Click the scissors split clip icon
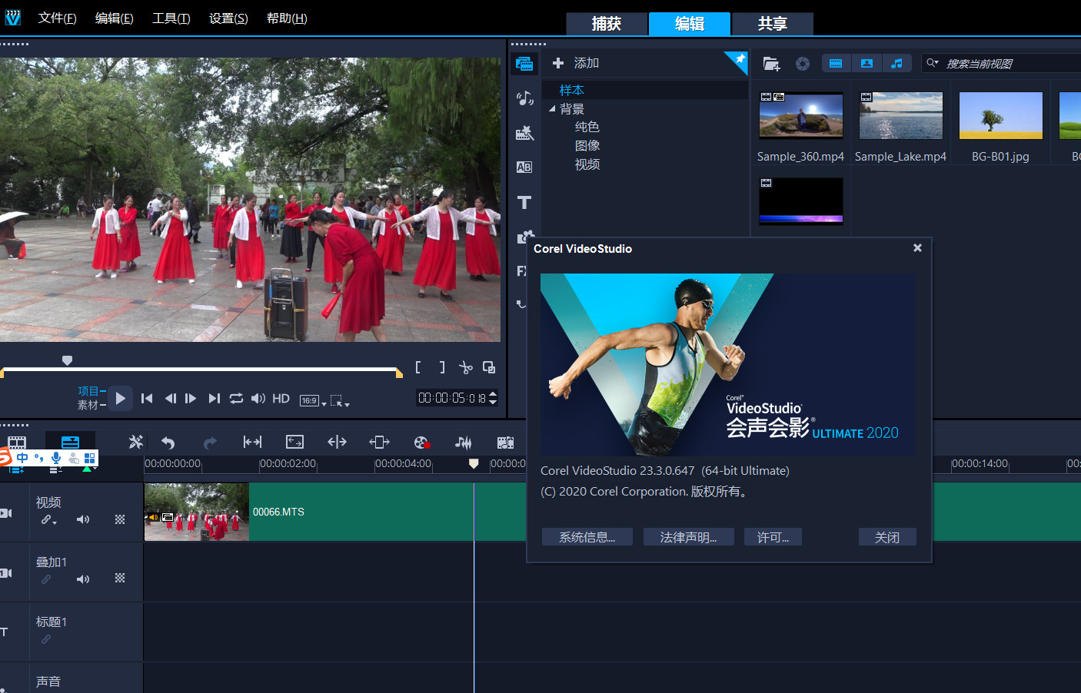Screen dimensions: 1081x693 pos(465,367)
